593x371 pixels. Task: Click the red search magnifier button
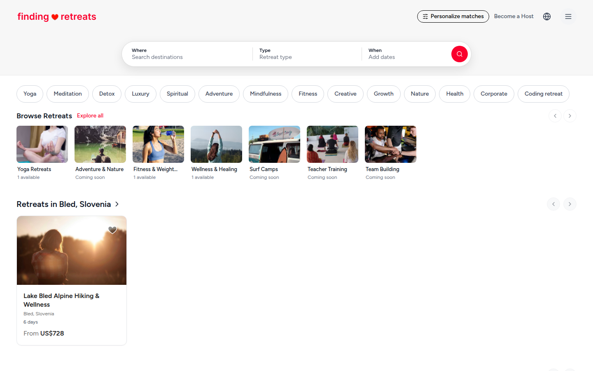point(459,54)
